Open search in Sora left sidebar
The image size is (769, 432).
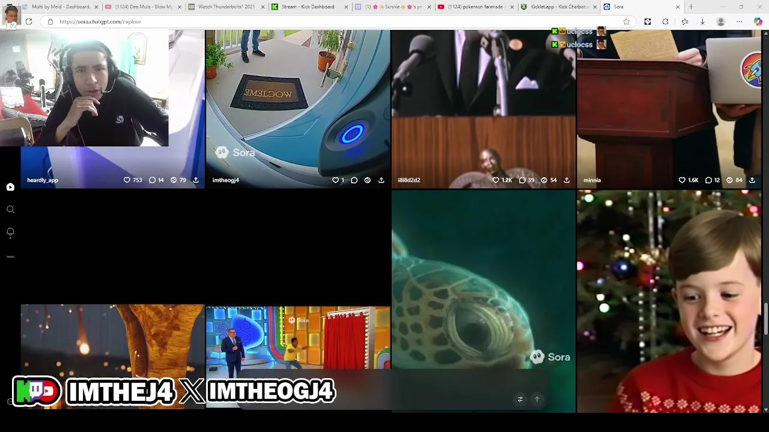point(10,209)
